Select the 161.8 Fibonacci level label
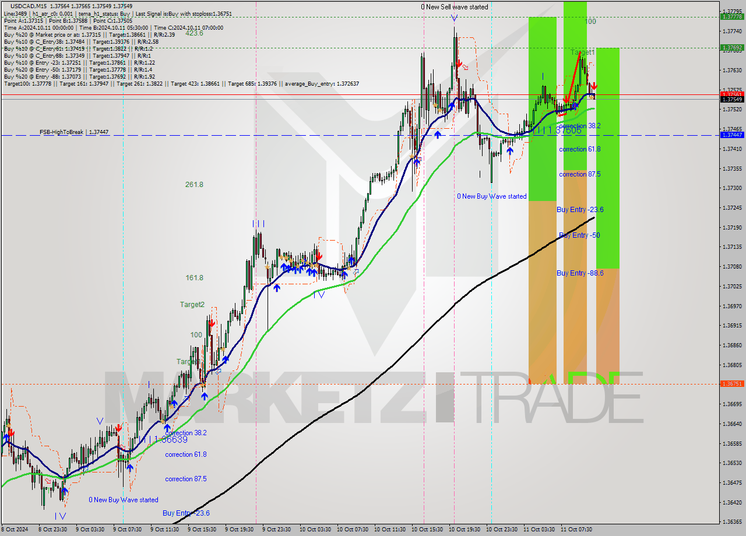 (194, 278)
